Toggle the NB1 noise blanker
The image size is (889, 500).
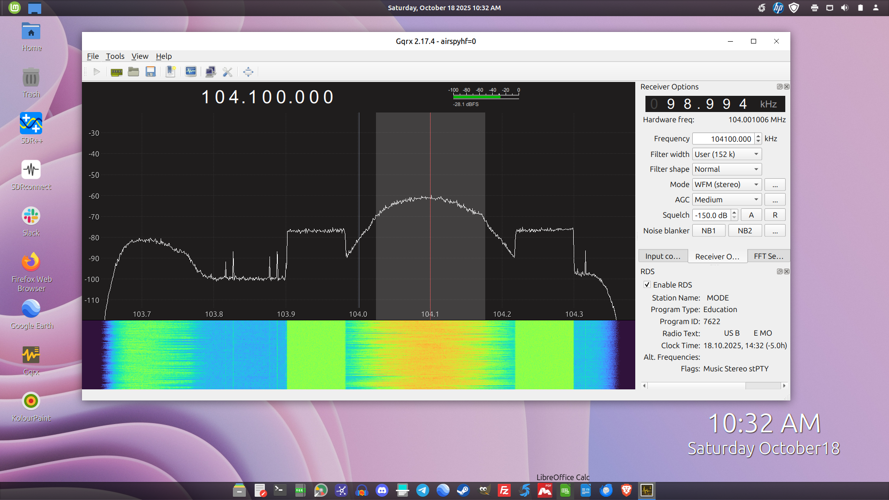pos(708,231)
